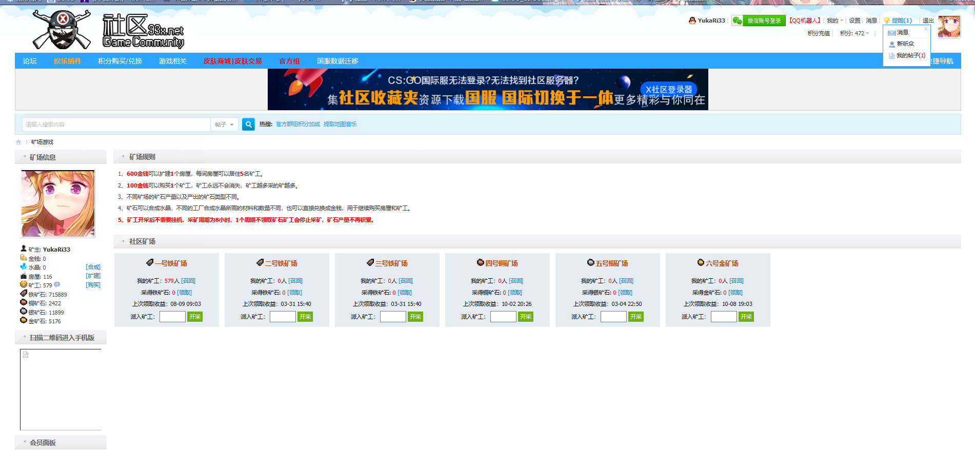Image resolution: width=975 pixels, height=456 pixels.
Task: Click the 六号金矿场 gold ore icon
Action: tap(701, 263)
